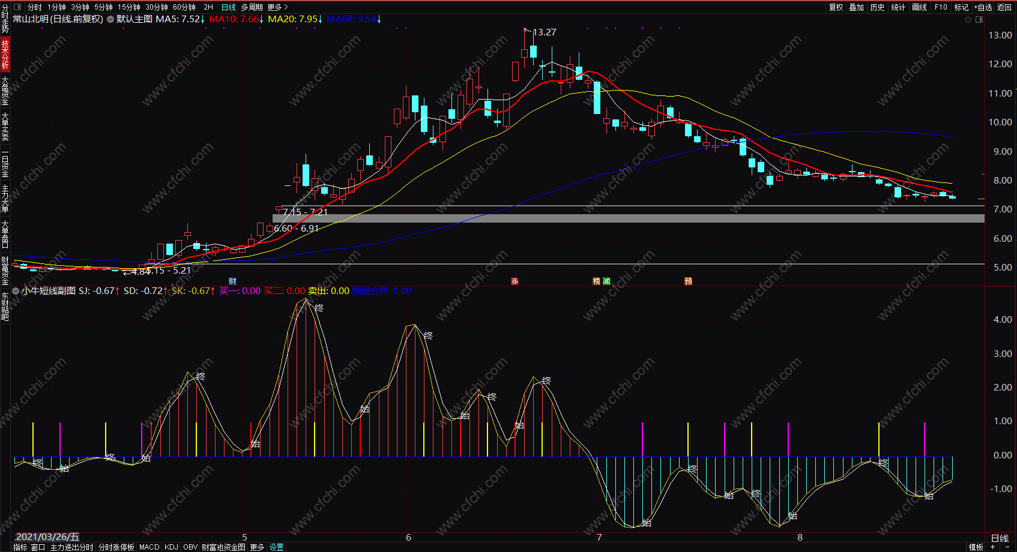Click the 减 event marker
The width and height of the screenshot is (1017, 552).
pos(606,281)
